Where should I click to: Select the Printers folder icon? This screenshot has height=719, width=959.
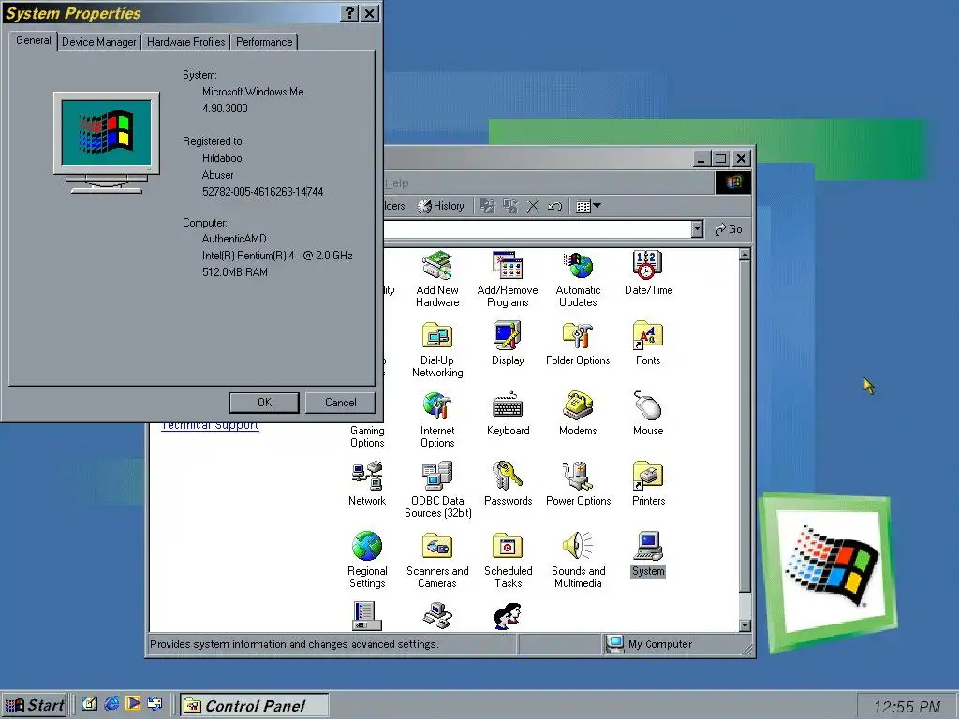pyautogui.click(x=648, y=484)
